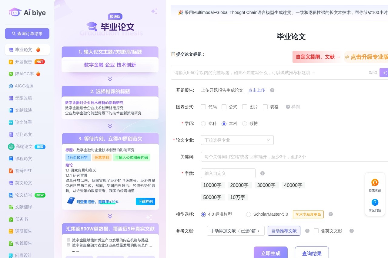
Task: Enable the 代码 checkbox
Action: point(204,107)
